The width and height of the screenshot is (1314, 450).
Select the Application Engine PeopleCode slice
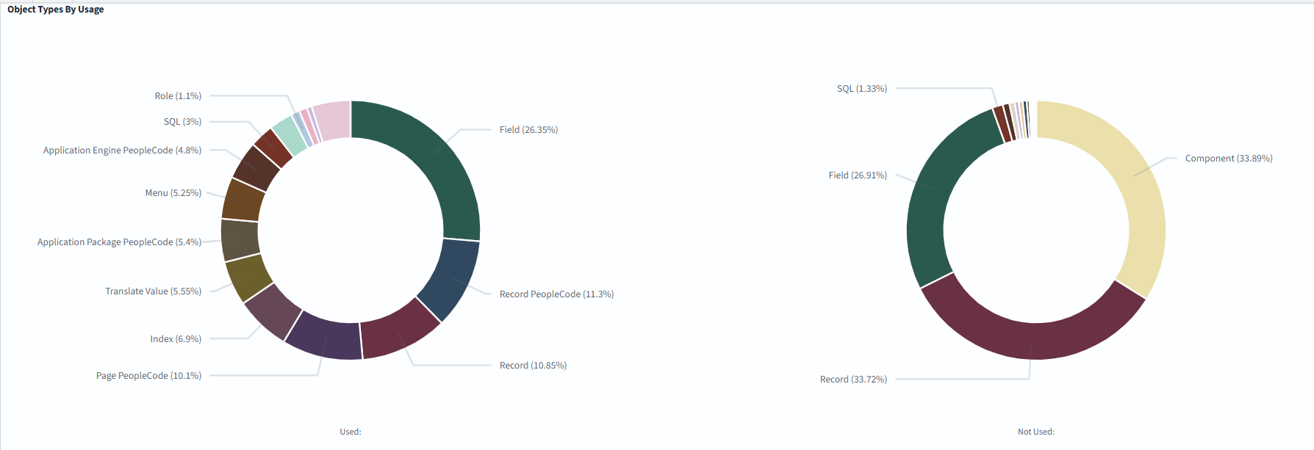pos(256,168)
